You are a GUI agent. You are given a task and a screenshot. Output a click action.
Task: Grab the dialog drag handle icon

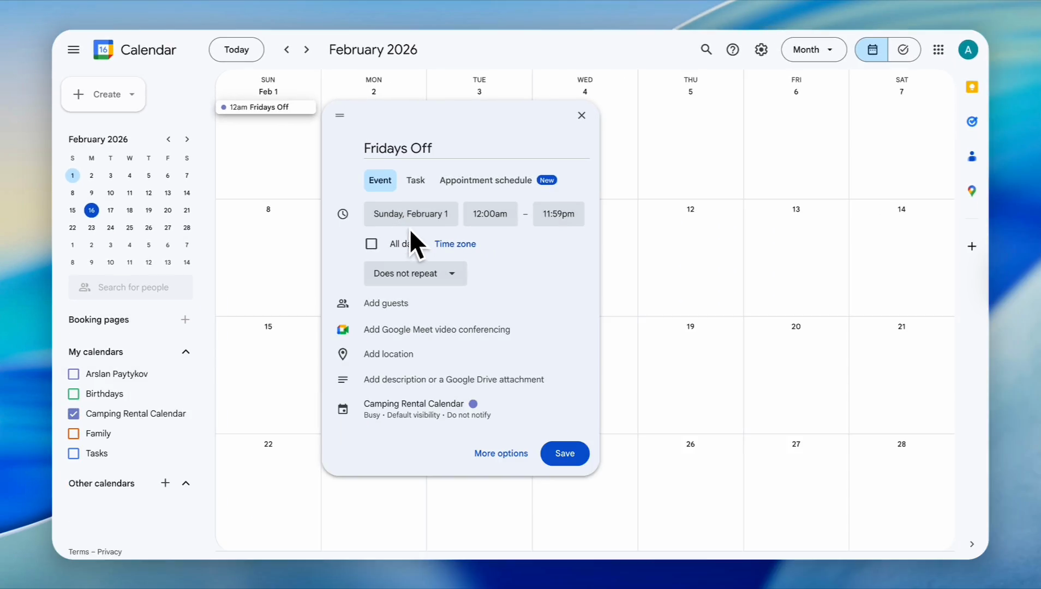340,115
